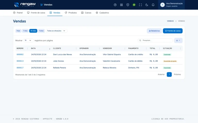Image resolution: width=198 pixels, height=123 pixels.
Task: Click the user avatar circle A
Action: (162, 5)
